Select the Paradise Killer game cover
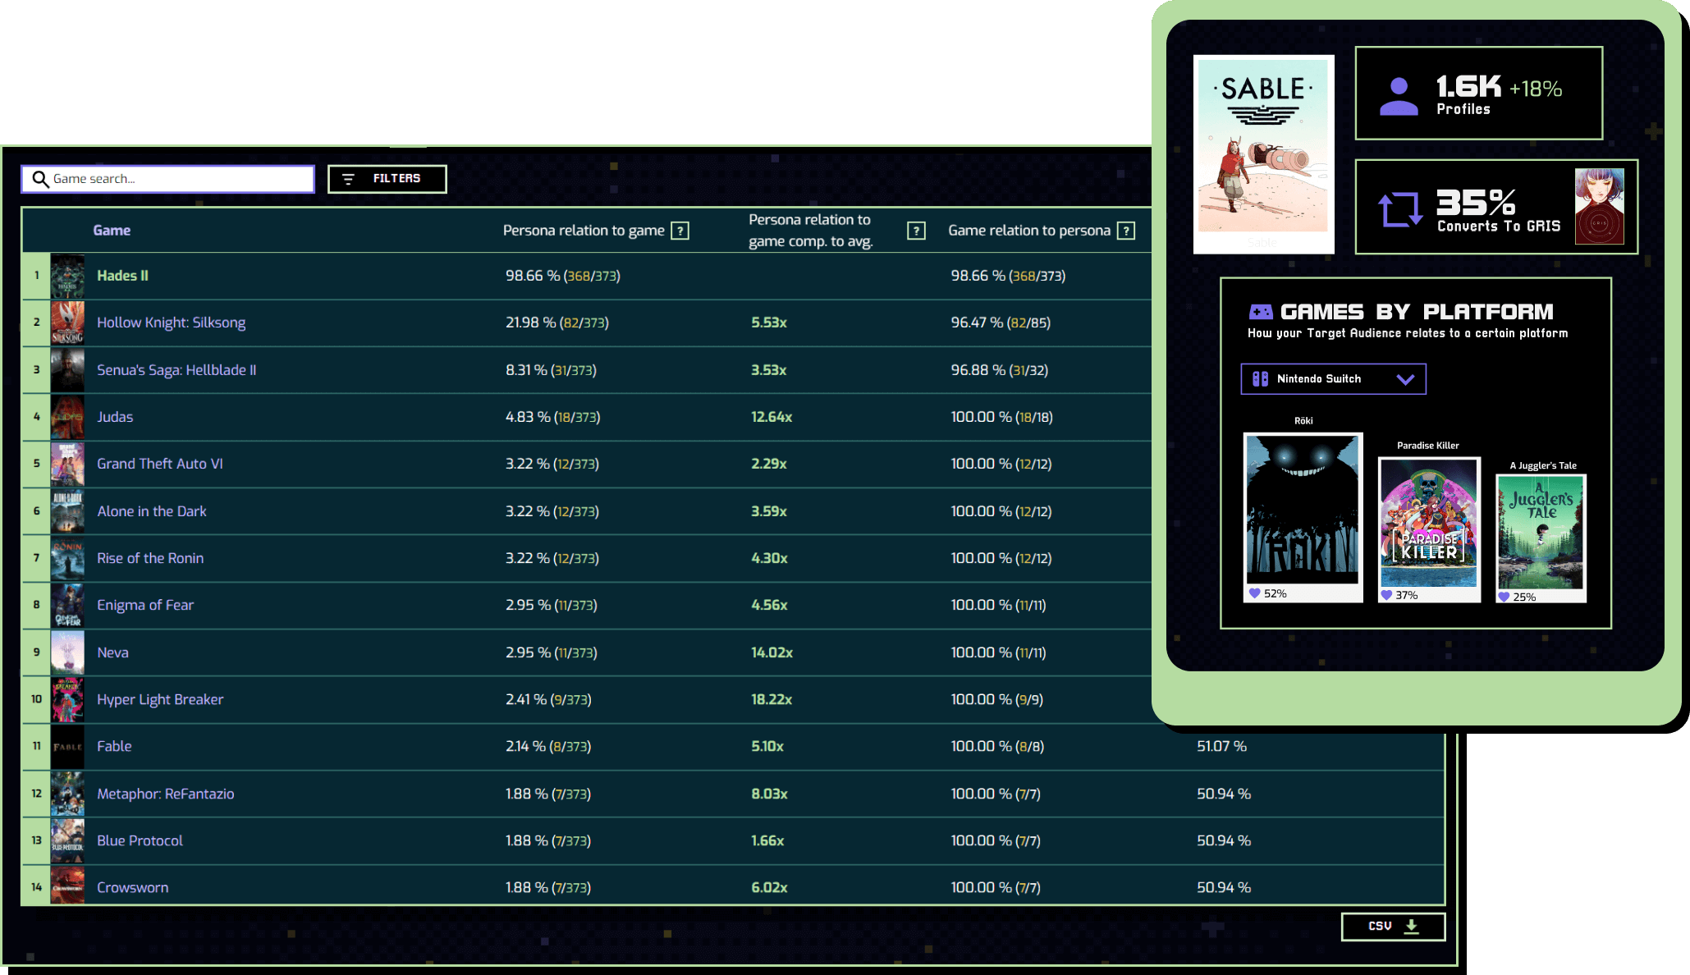The height and width of the screenshot is (975, 1690). tap(1428, 522)
